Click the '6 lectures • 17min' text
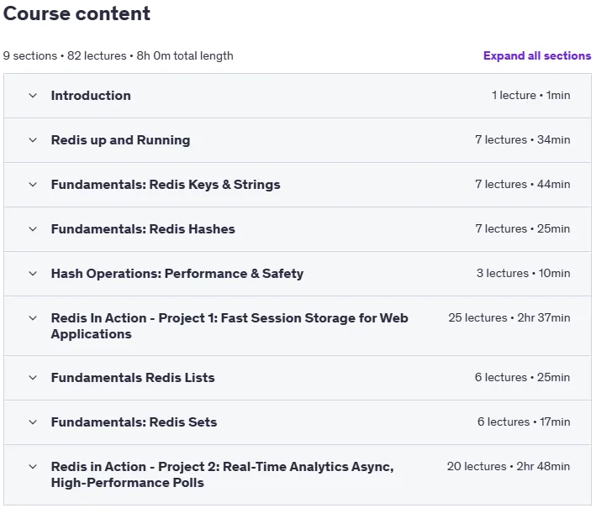 524,422
